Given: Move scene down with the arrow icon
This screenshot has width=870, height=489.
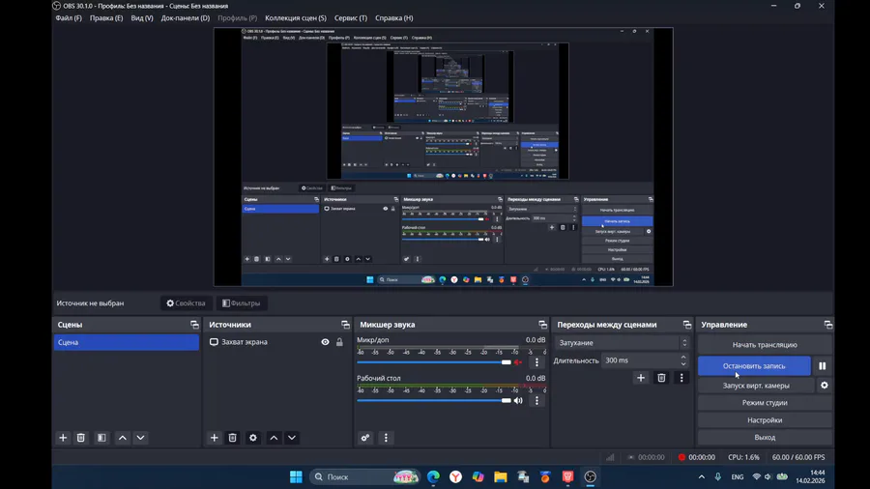Looking at the screenshot, I should click(140, 438).
